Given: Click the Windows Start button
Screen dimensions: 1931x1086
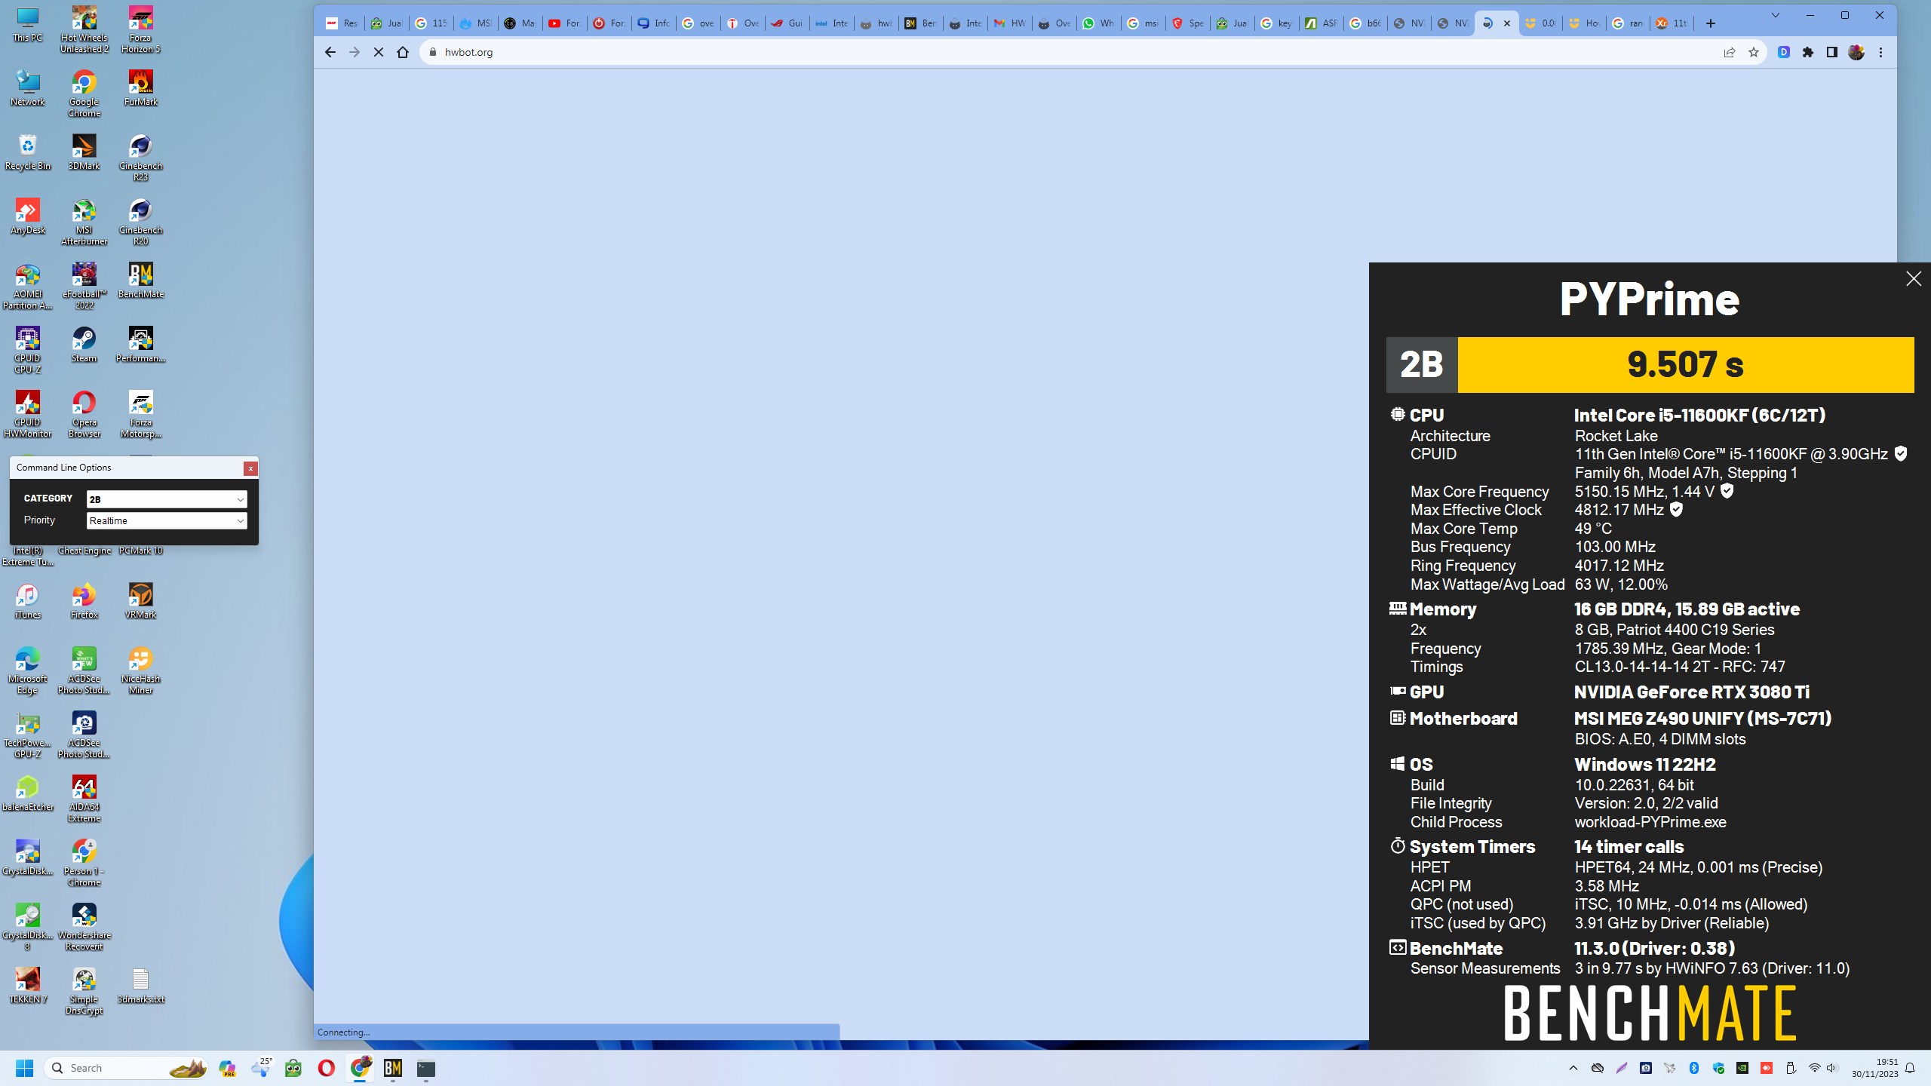Looking at the screenshot, I should pyautogui.click(x=24, y=1068).
